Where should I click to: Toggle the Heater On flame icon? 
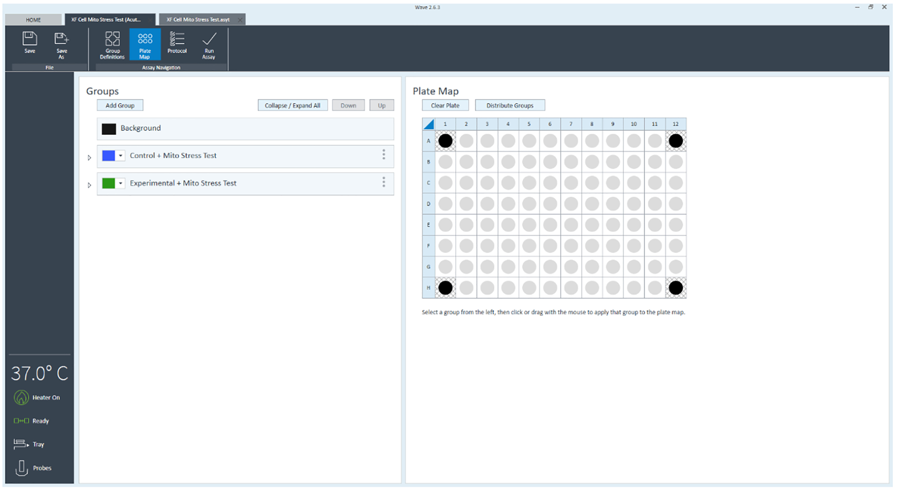21,397
